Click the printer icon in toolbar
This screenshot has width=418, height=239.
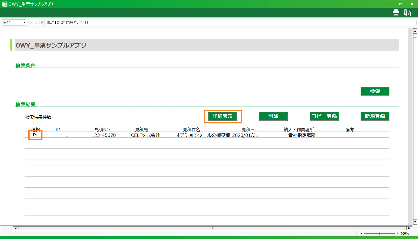click(x=396, y=13)
